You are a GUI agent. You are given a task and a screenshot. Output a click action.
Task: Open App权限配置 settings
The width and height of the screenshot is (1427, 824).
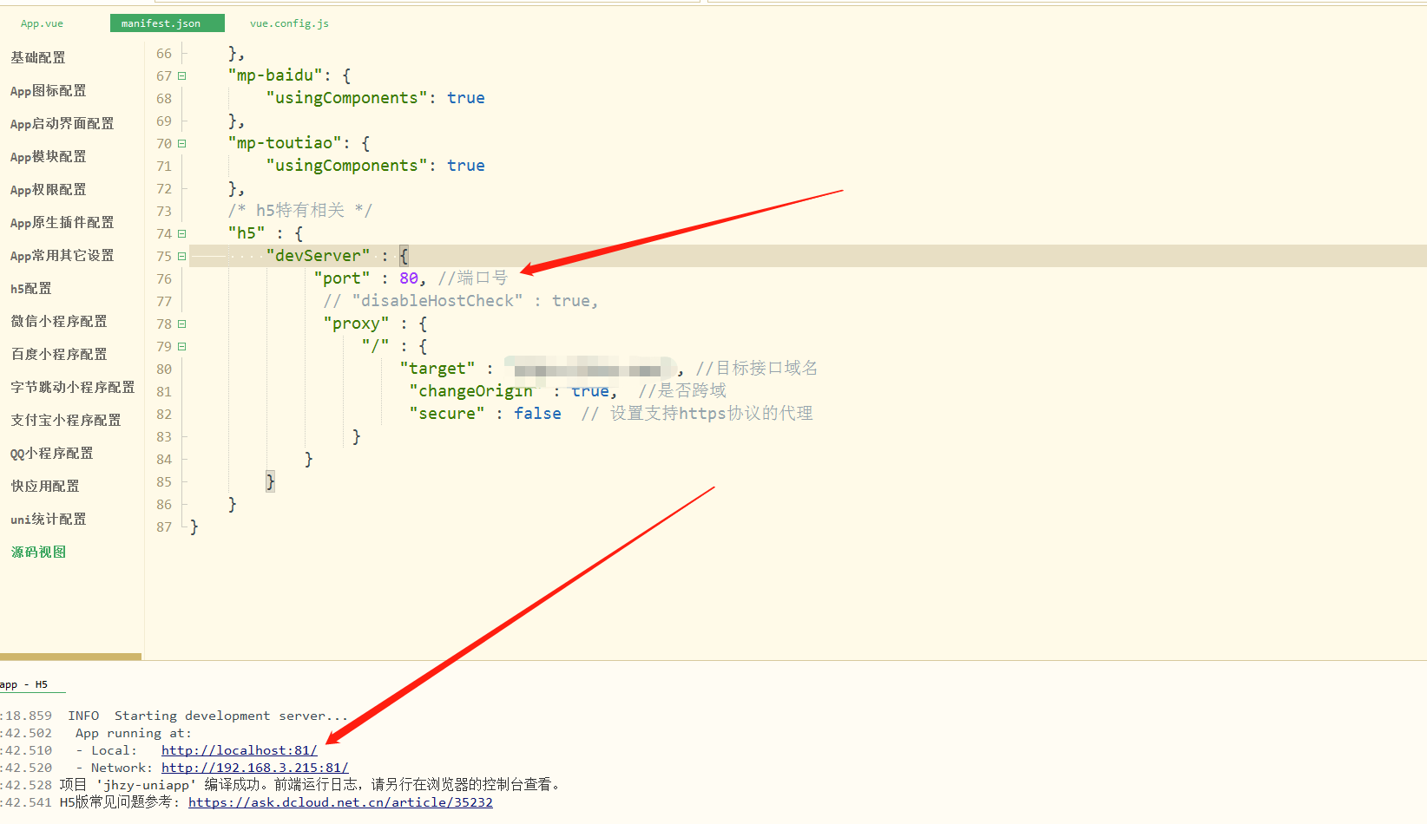point(48,189)
